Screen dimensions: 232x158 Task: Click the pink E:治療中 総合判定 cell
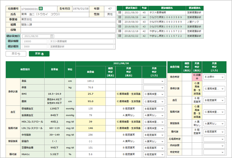197,77
